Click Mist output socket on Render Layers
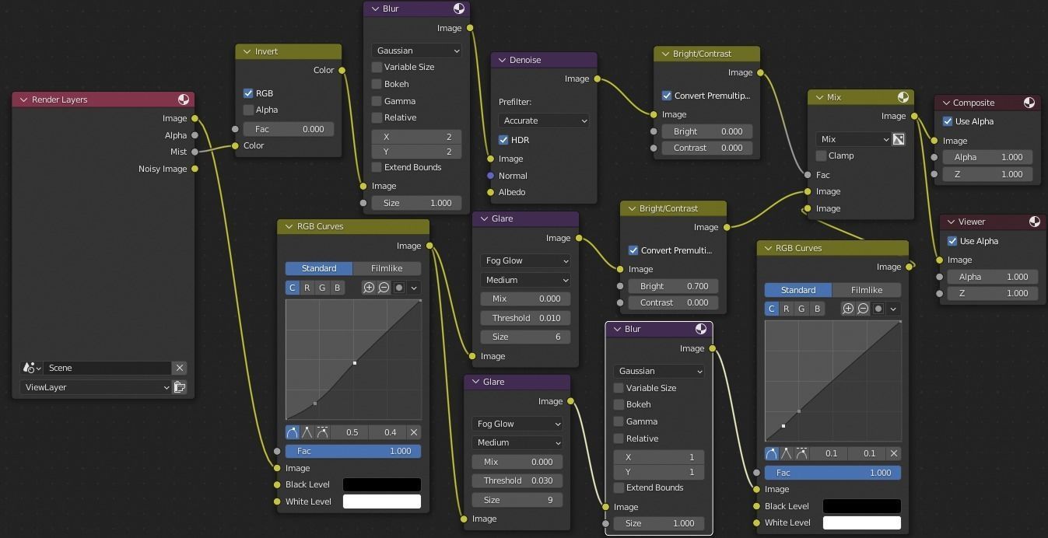The image size is (1048, 538). pyautogui.click(x=195, y=152)
